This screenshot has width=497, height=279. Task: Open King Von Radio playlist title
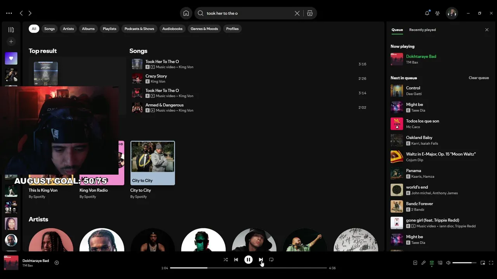pyautogui.click(x=94, y=190)
